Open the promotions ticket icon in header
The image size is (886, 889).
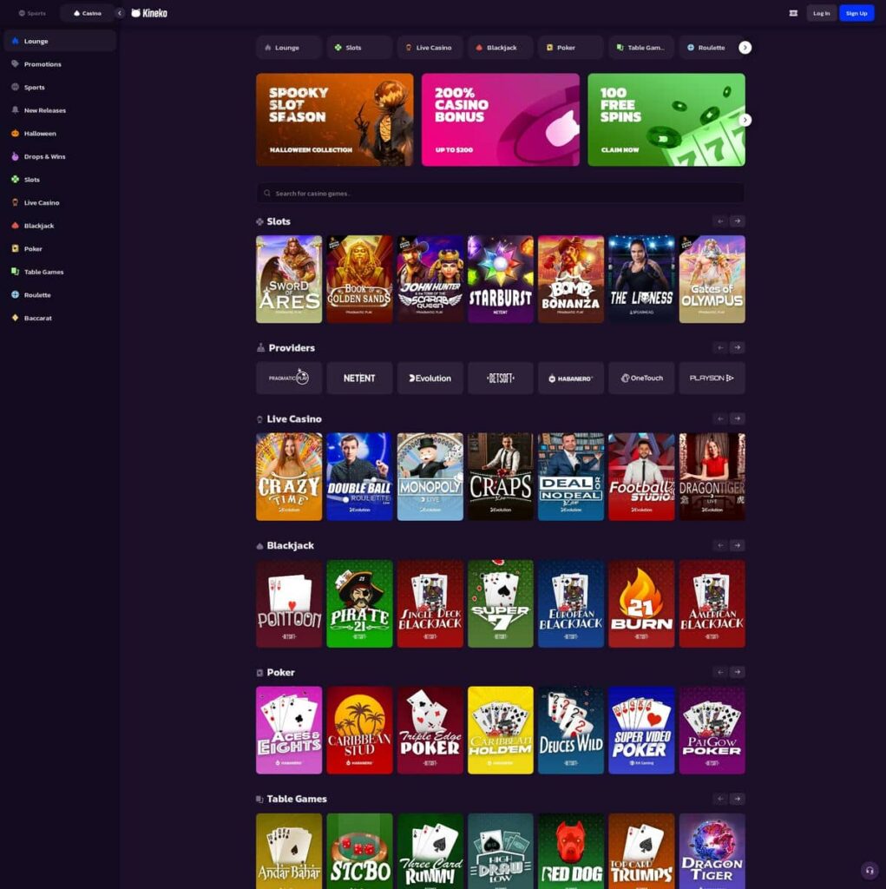click(793, 13)
